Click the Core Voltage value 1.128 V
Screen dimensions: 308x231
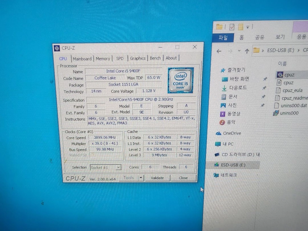point(149,91)
